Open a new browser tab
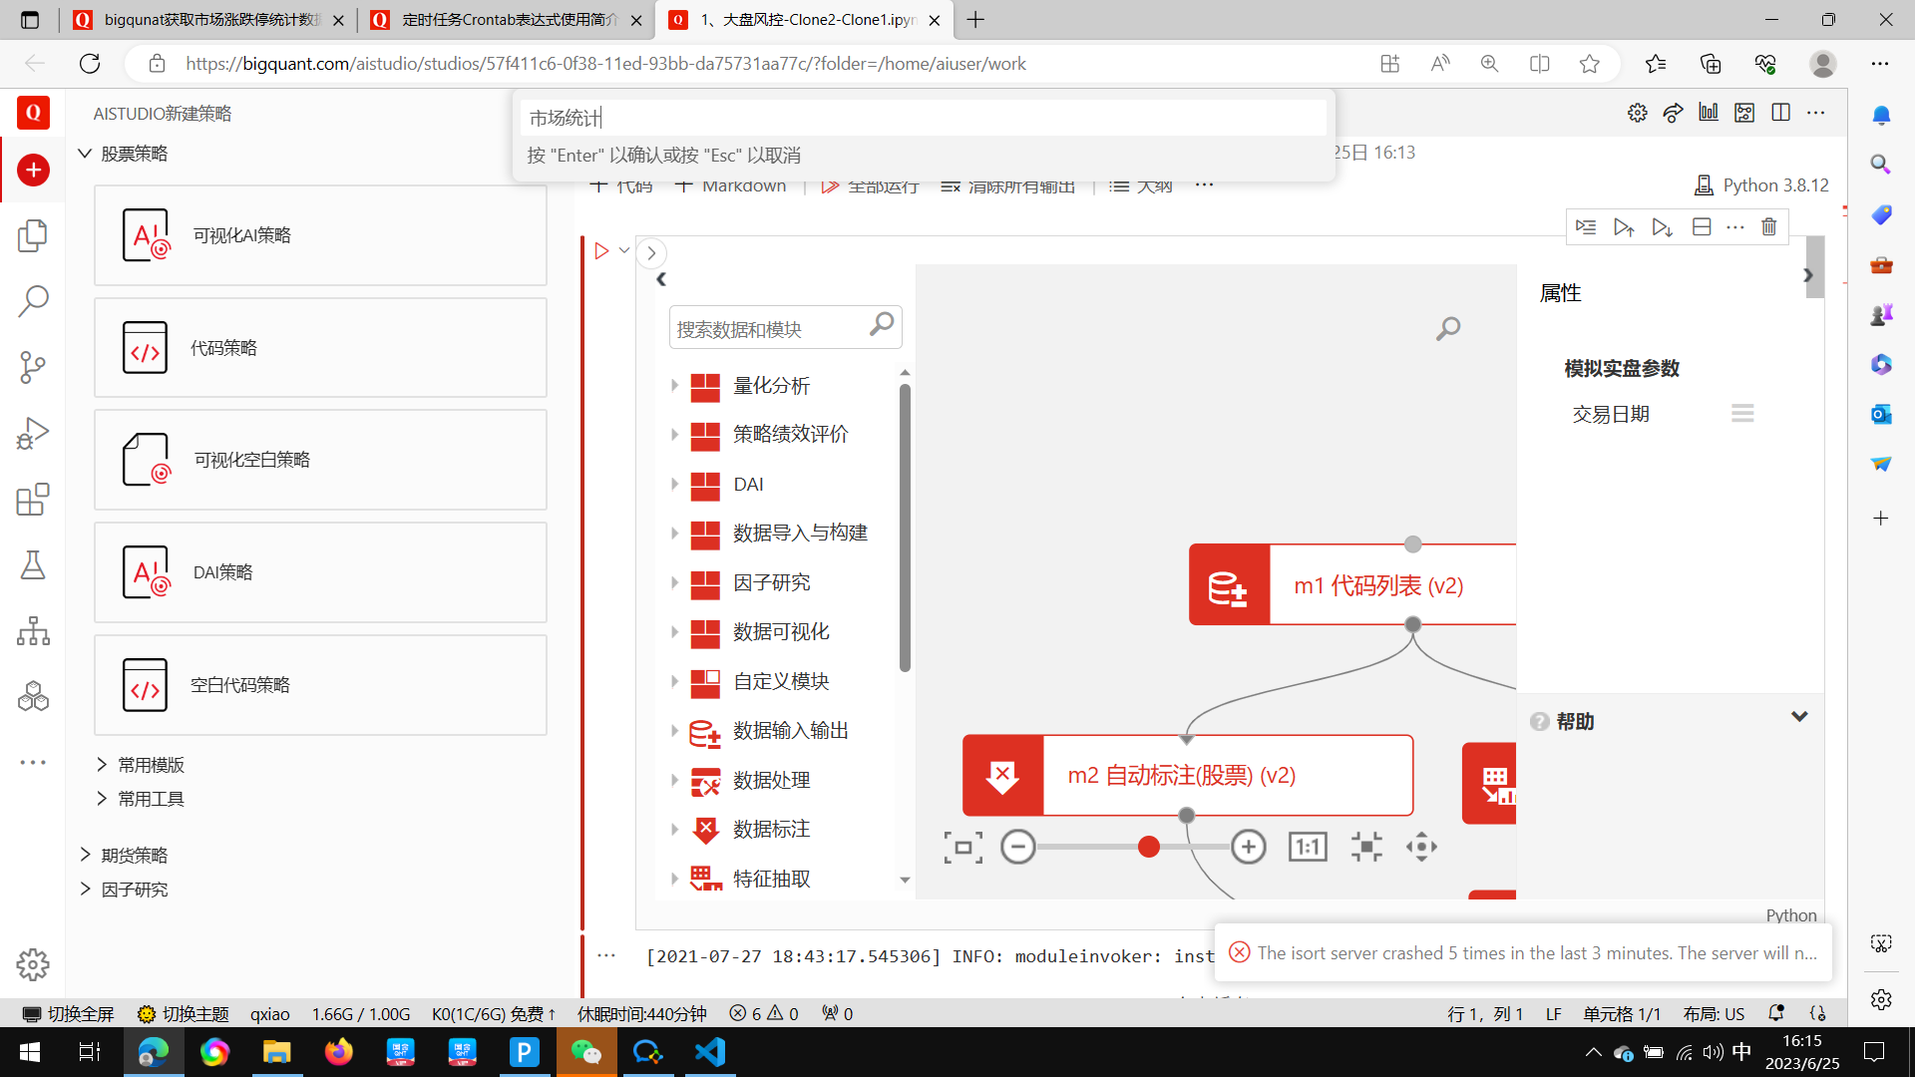 pos(975,20)
